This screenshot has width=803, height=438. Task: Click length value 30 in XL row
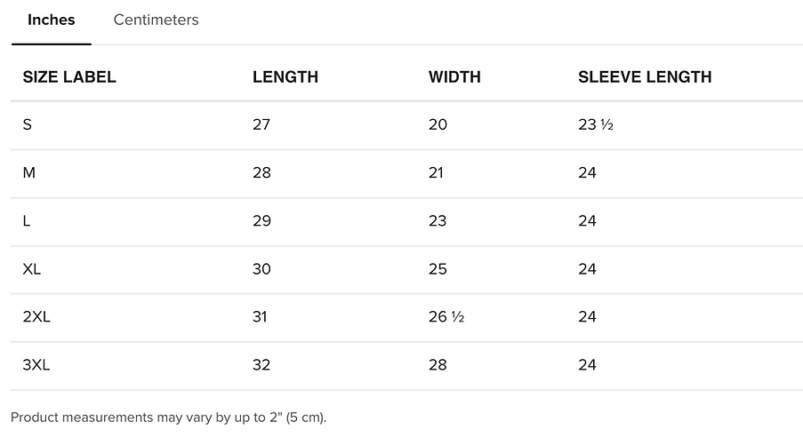261,268
